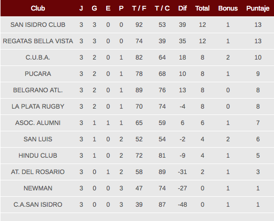
Task: Click the Club column header
Action: (x=38, y=8)
